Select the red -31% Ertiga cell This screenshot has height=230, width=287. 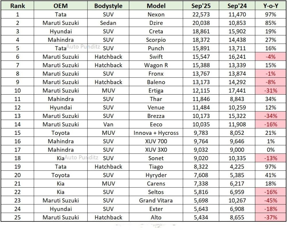pyautogui.click(x=270, y=91)
